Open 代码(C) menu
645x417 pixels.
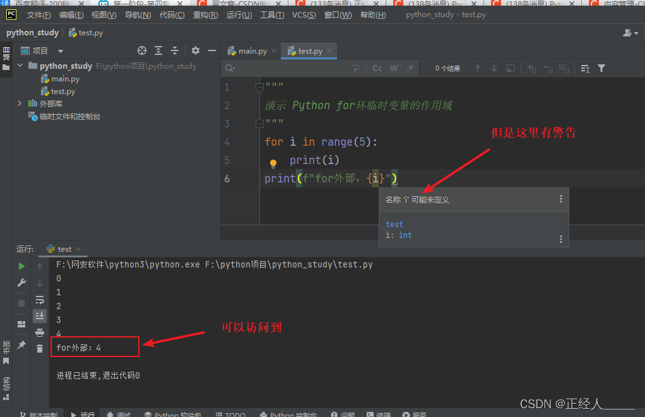tap(172, 15)
